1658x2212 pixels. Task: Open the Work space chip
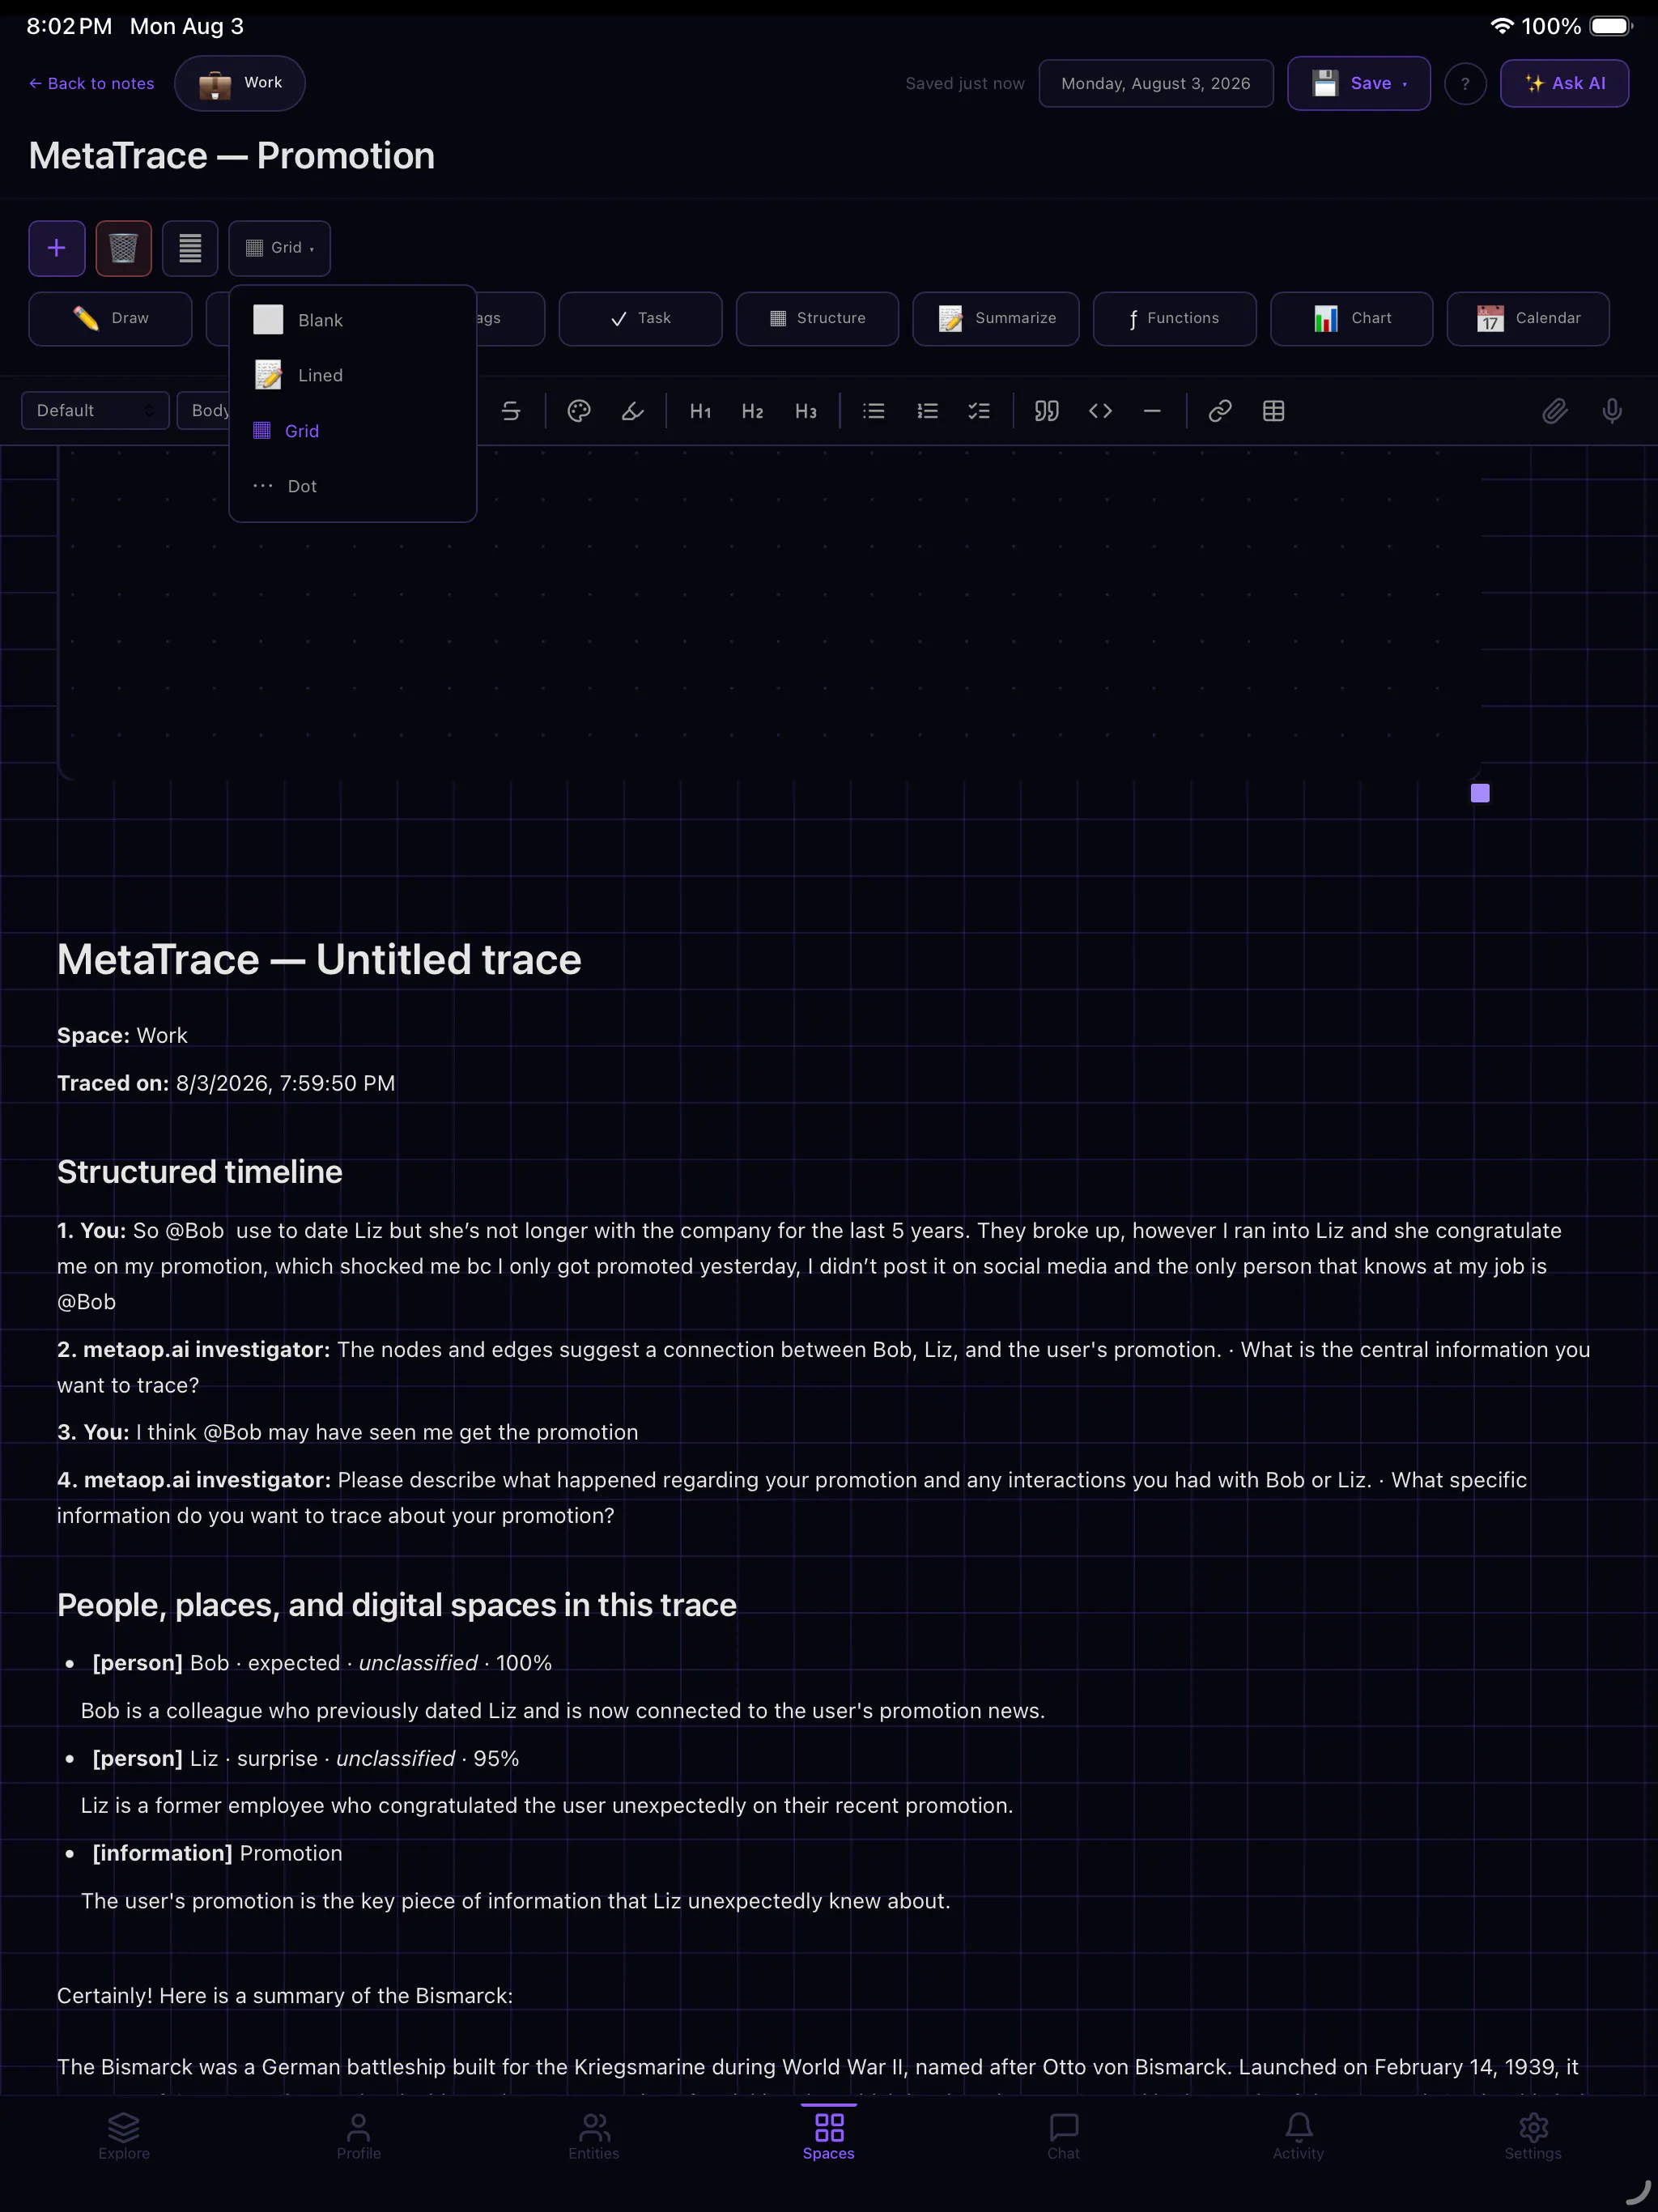pyautogui.click(x=240, y=83)
